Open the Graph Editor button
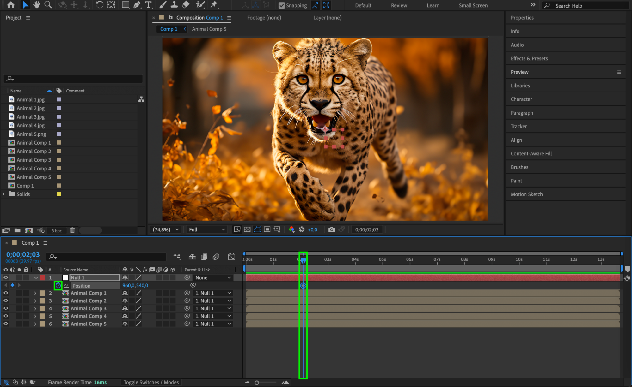Viewport: 632px width, 387px height. click(231, 257)
